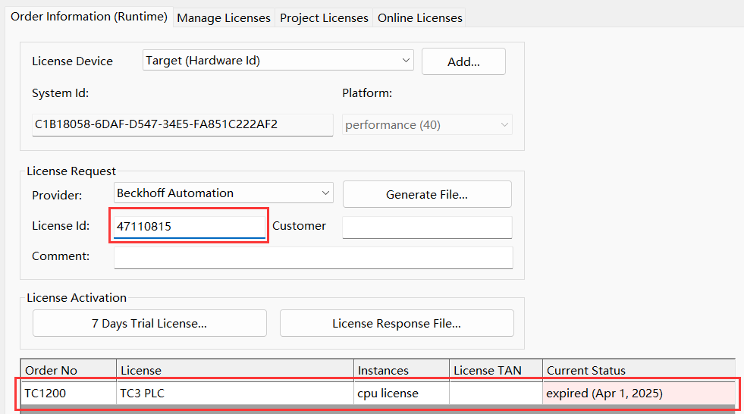Select the System Id text box
Screen dimensions: 744x414
182,124
